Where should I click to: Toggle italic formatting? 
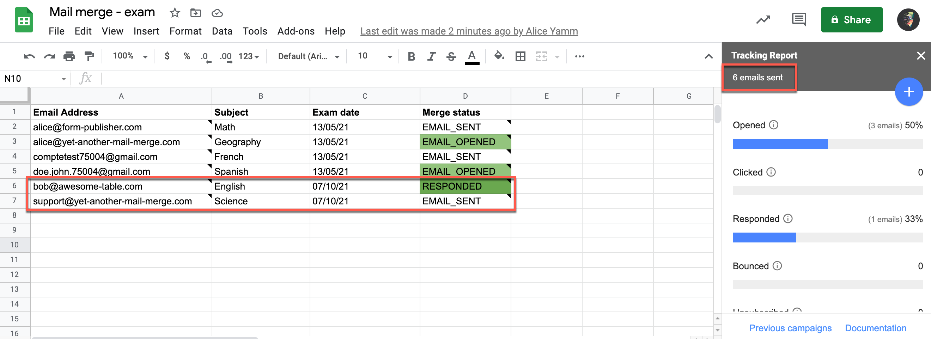[431, 56]
